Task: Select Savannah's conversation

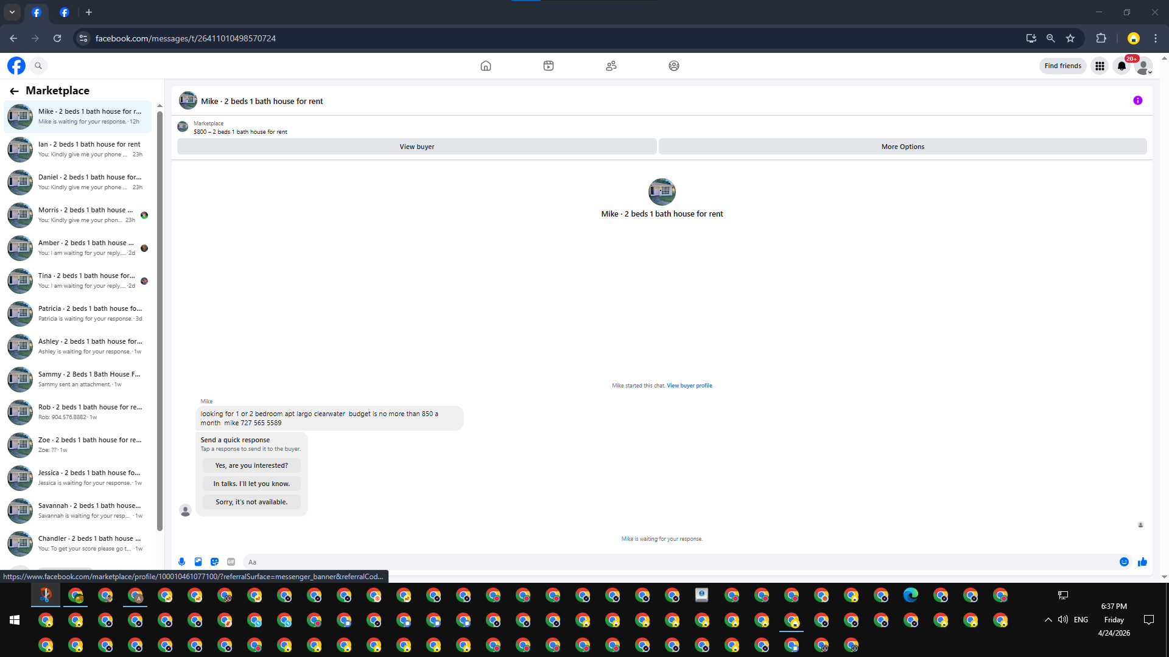Action: pos(78,511)
